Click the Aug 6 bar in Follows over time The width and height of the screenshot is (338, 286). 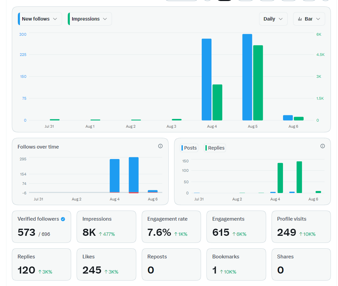(152, 191)
